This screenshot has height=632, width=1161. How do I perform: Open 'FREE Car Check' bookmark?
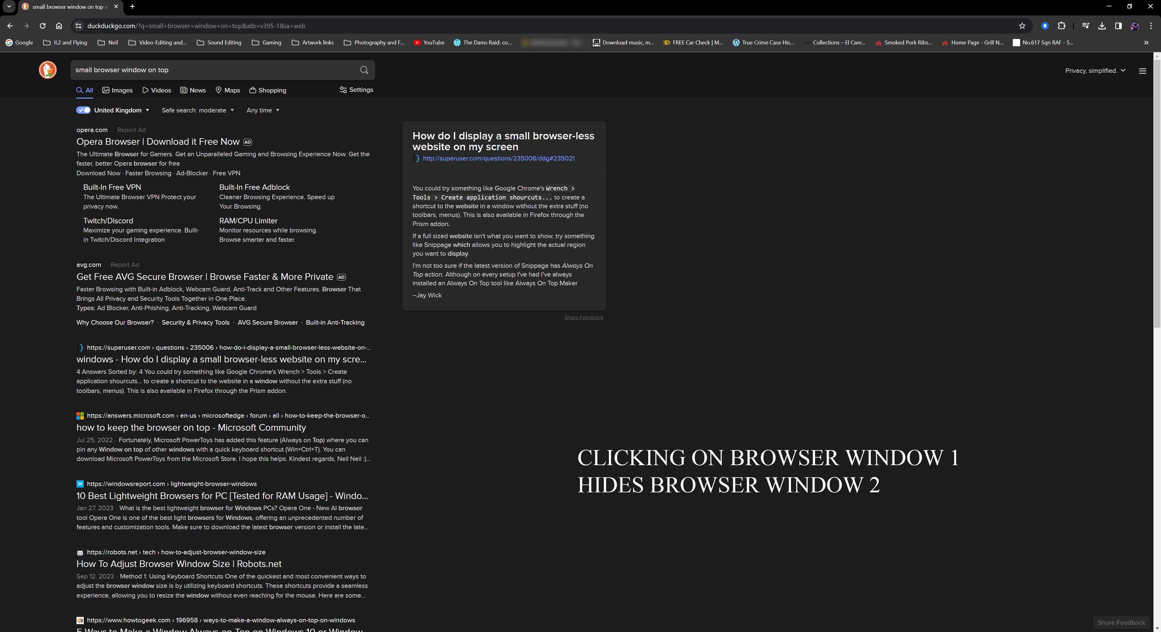tap(693, 42)
